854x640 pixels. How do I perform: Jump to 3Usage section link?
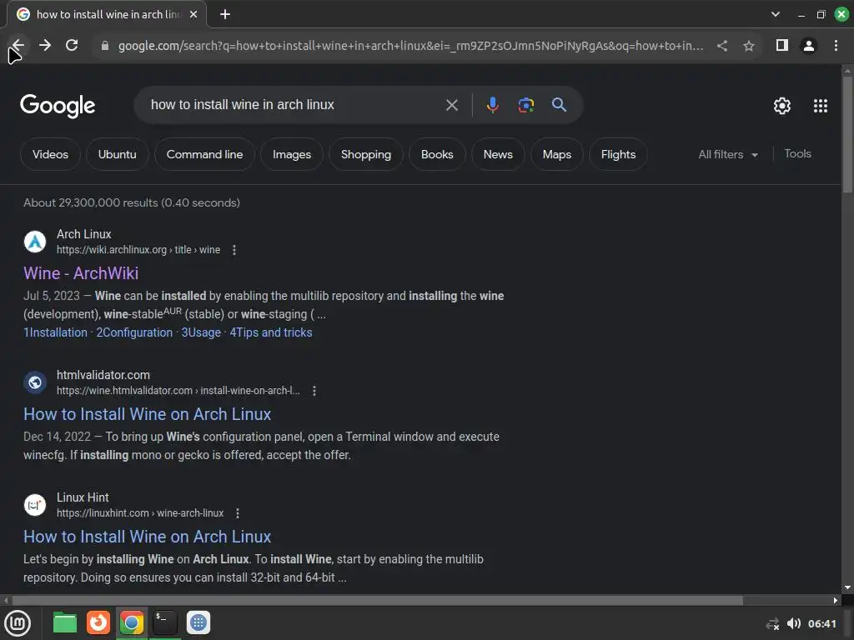tap(201, 332)
